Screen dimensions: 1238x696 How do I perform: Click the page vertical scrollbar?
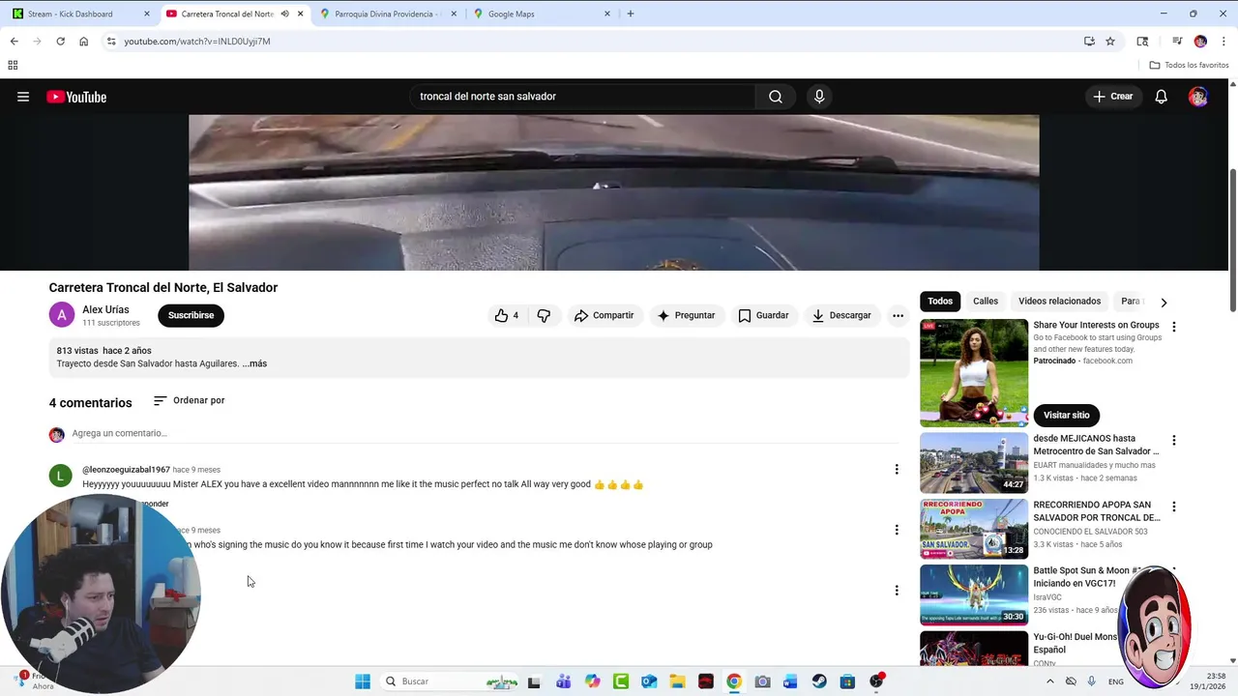coord(1232,242)
